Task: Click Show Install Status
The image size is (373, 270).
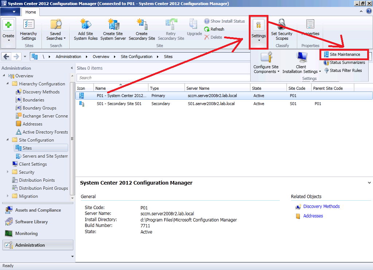Action: tap(224, 21)
